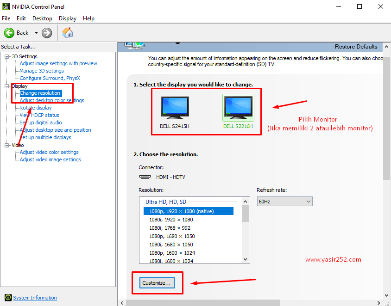This screenshot has height=306, width=391.
Task: Click the home toolbar icon
Action: 67,33
